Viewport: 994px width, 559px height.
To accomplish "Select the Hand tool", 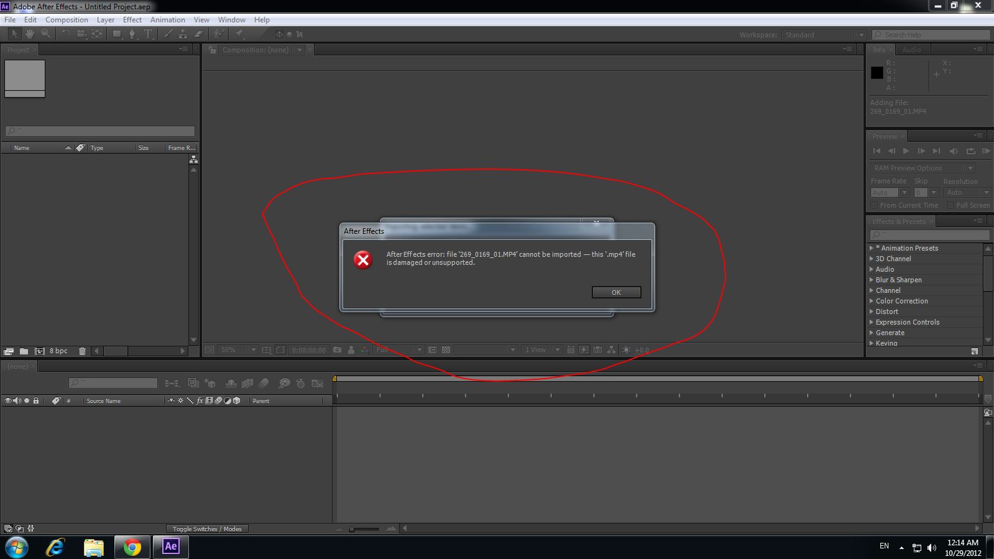I will pos(30,34).
